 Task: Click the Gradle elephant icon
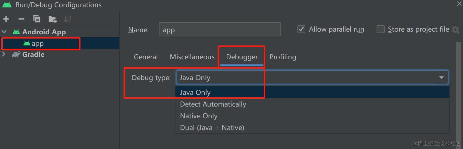coord(16,54)
